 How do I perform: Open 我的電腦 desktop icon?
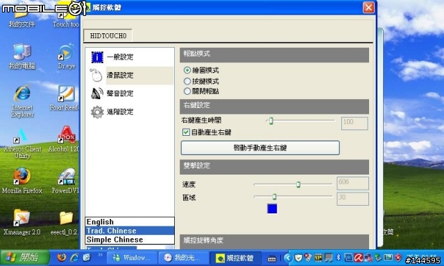tap(22, 56)
